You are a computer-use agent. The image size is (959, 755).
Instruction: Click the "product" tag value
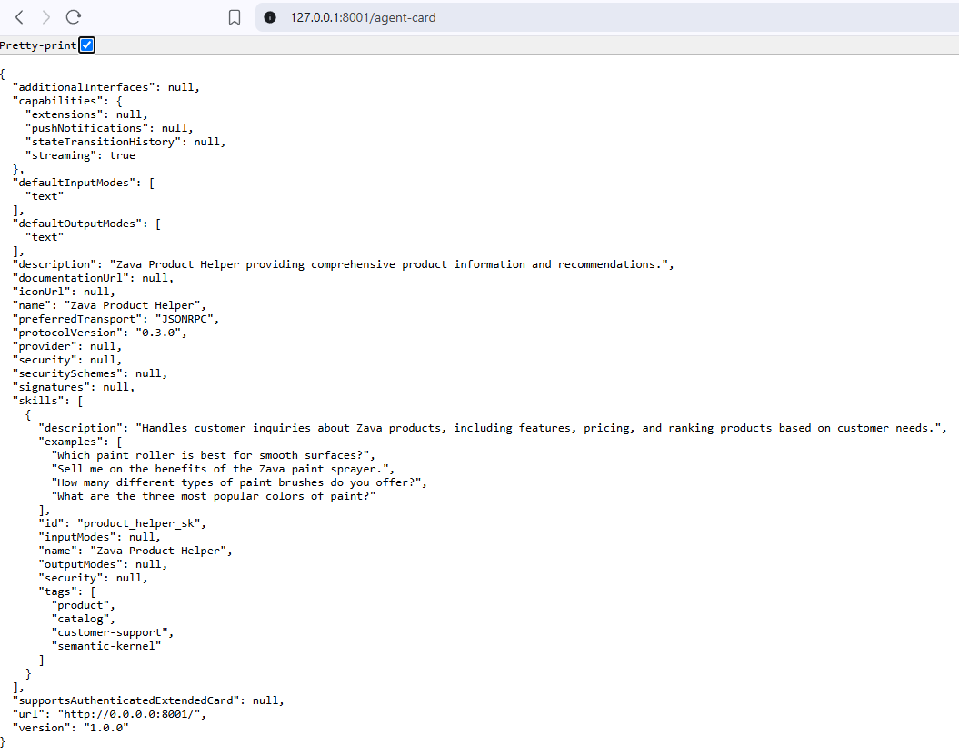[x=80, y=605]
